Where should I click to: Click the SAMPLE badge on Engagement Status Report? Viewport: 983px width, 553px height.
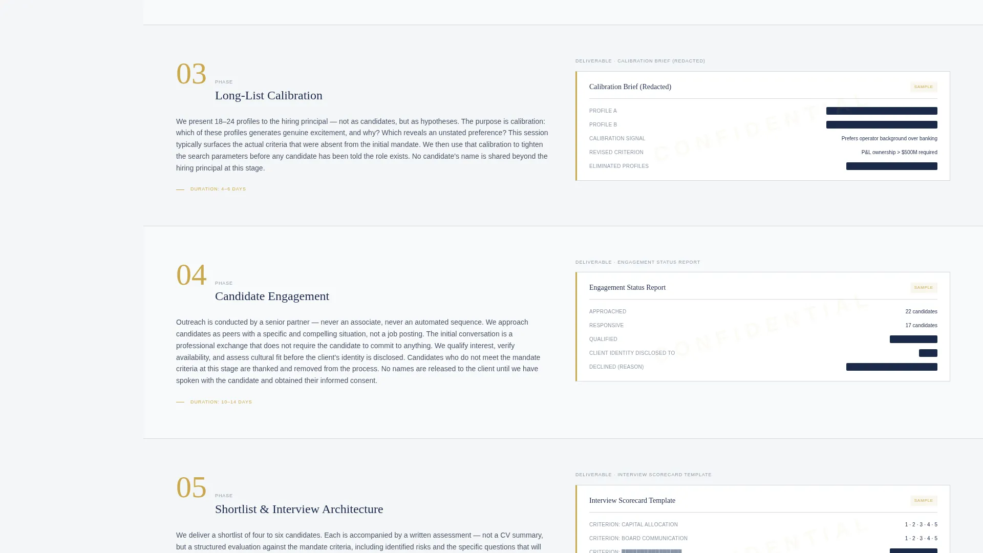click(x=924, y=288)
